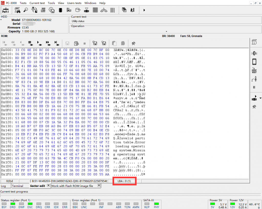Image resolution: width=262 pixels, height=209 pixels.
Task: Switch to the Terminal tab
Action: pyautogui.click(x=17, y=186)
